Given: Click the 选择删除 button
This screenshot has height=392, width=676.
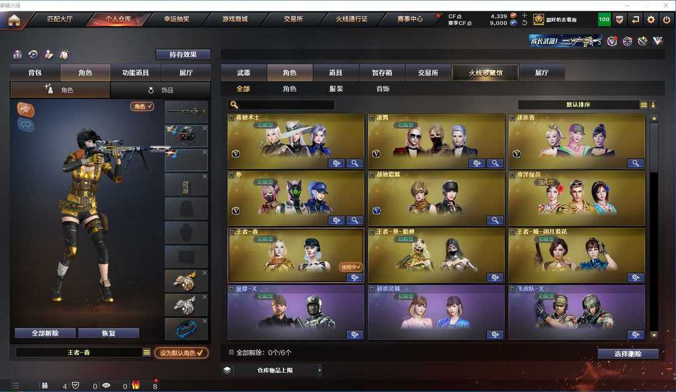Looking at the screenshot, I should pos(628,354).
